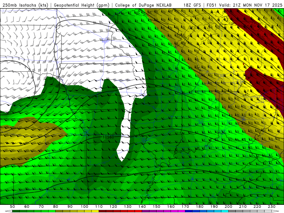The image size is (284, 213).
Task: Select the bright yellow swatch just left of 110
Action: pyautogui.click(x=95, y=211)
